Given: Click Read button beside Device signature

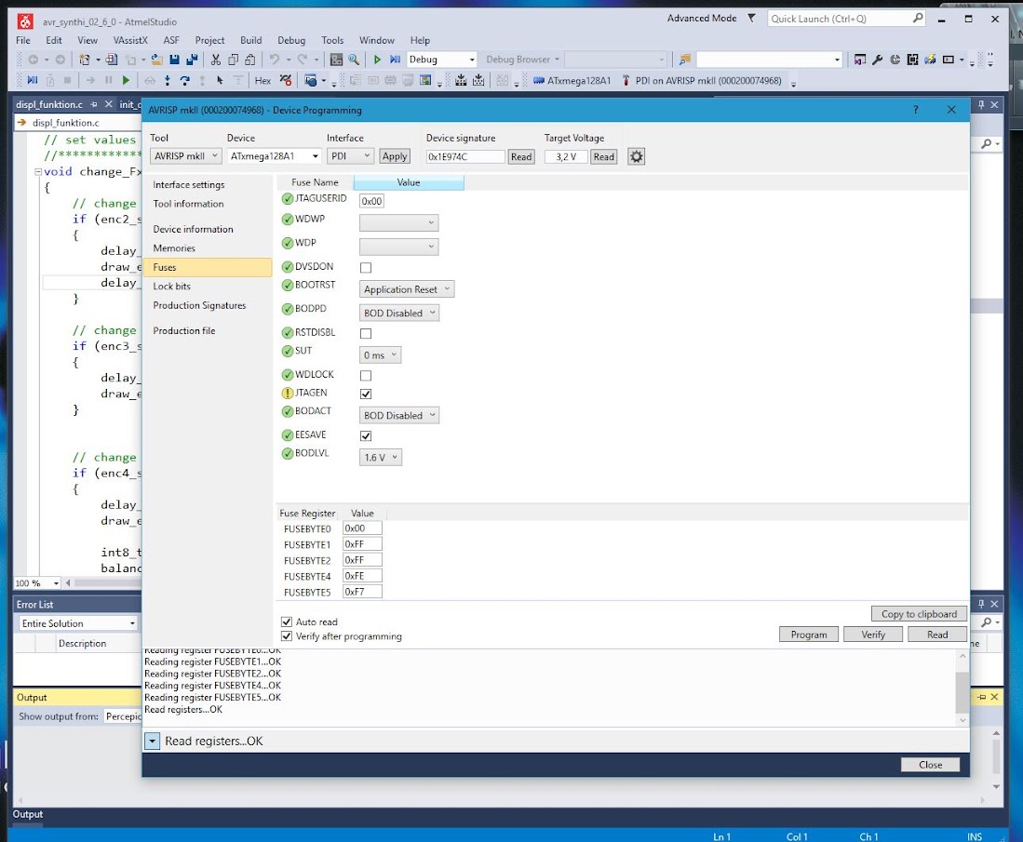Looking at the screenshot, I should pos(521,156).
